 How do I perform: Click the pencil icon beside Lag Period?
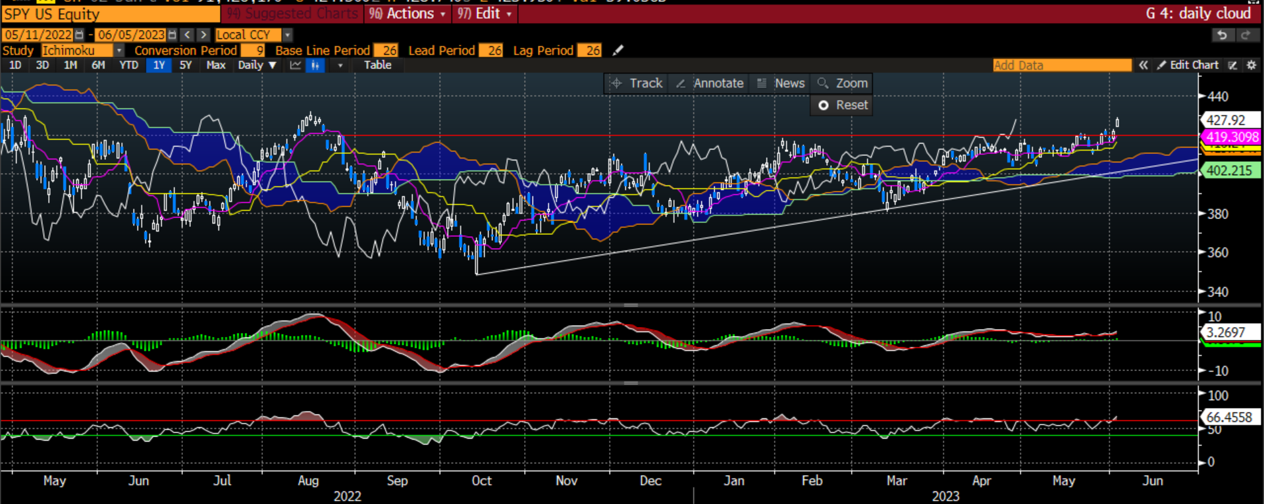pyautogui.click(x=618, y=50)
